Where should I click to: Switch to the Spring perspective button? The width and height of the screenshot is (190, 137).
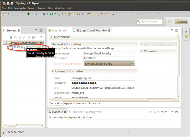pyautogui.click(x=181, y=22)
